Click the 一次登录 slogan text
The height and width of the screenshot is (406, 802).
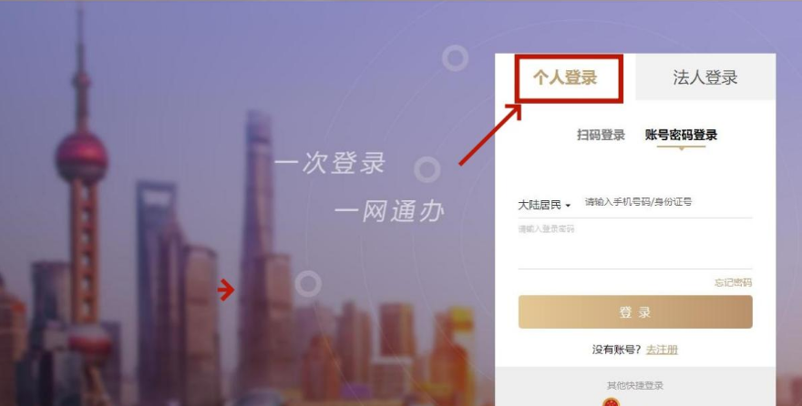point(331,163)
